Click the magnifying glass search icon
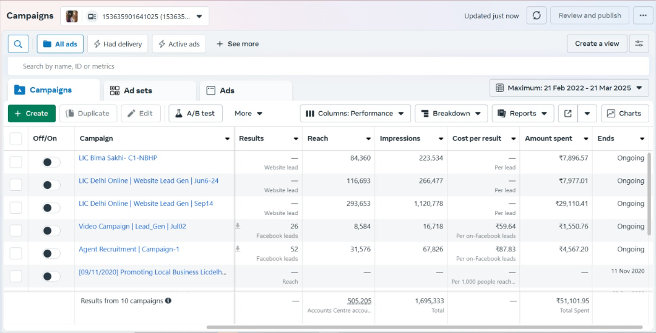 (x=18, y=44)
